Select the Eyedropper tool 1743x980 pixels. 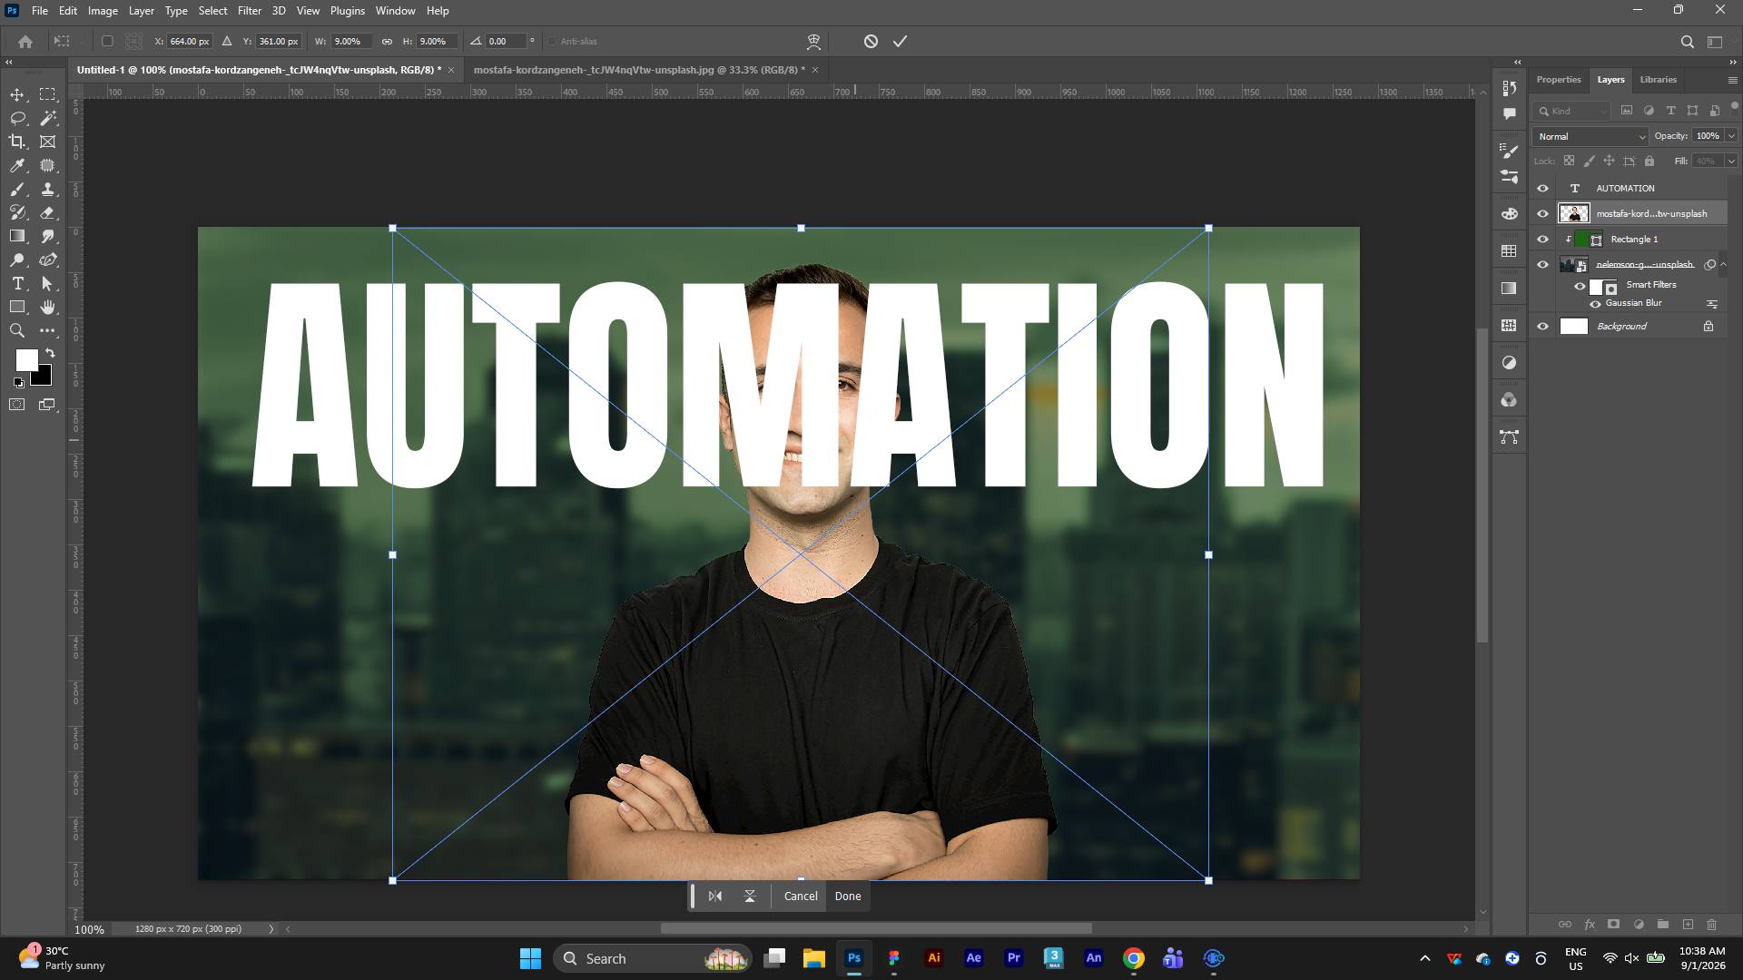tap(17, 165)
